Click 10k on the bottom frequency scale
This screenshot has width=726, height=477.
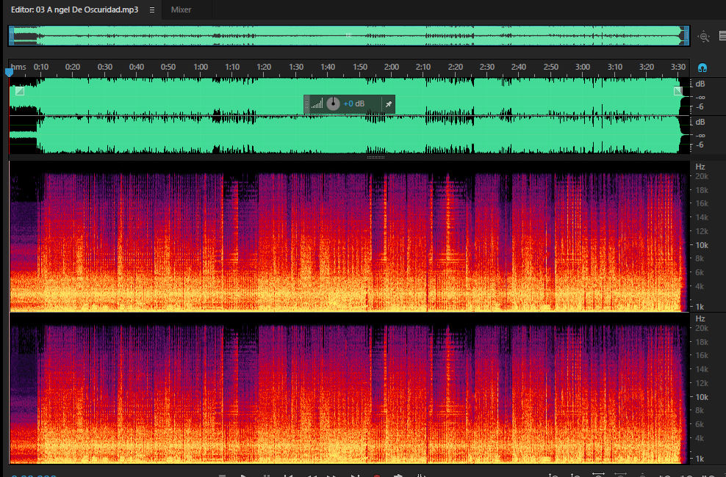(702, 397)
